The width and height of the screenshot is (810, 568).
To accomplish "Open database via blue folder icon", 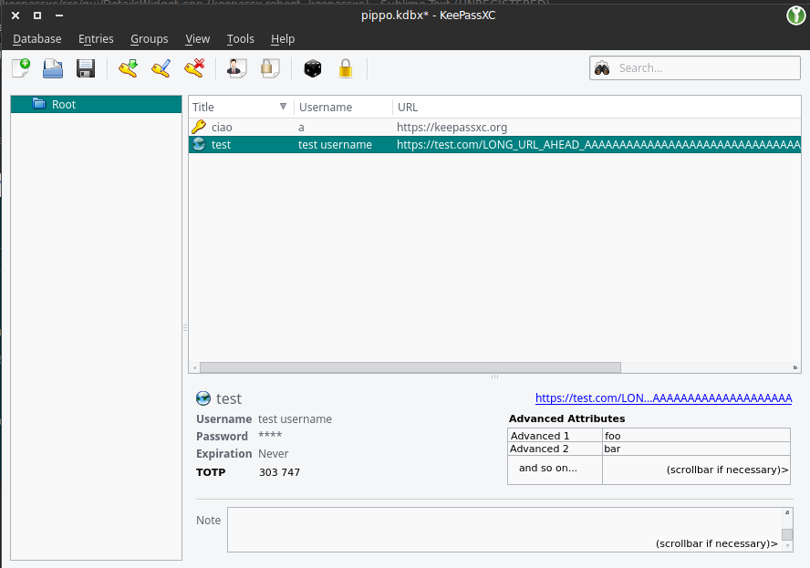I will click(53, 68).
